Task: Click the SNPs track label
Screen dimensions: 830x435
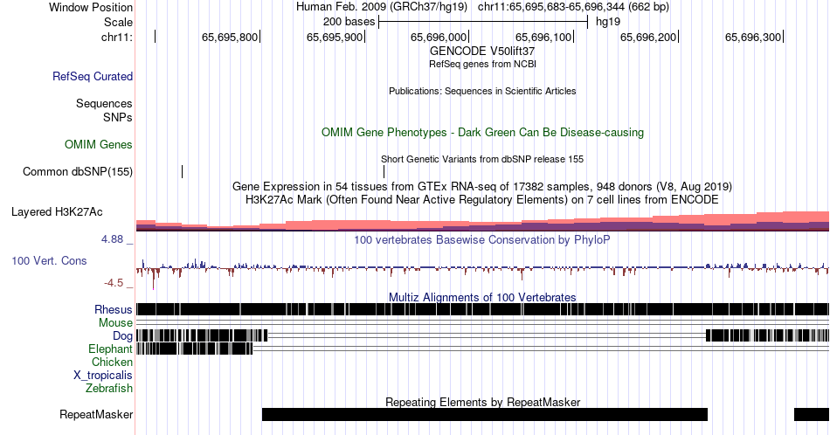Action: click(x=118, y=117)
